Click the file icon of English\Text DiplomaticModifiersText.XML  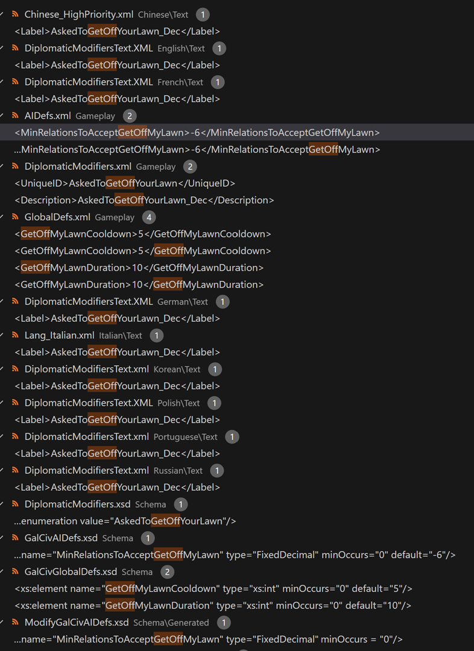15,48
